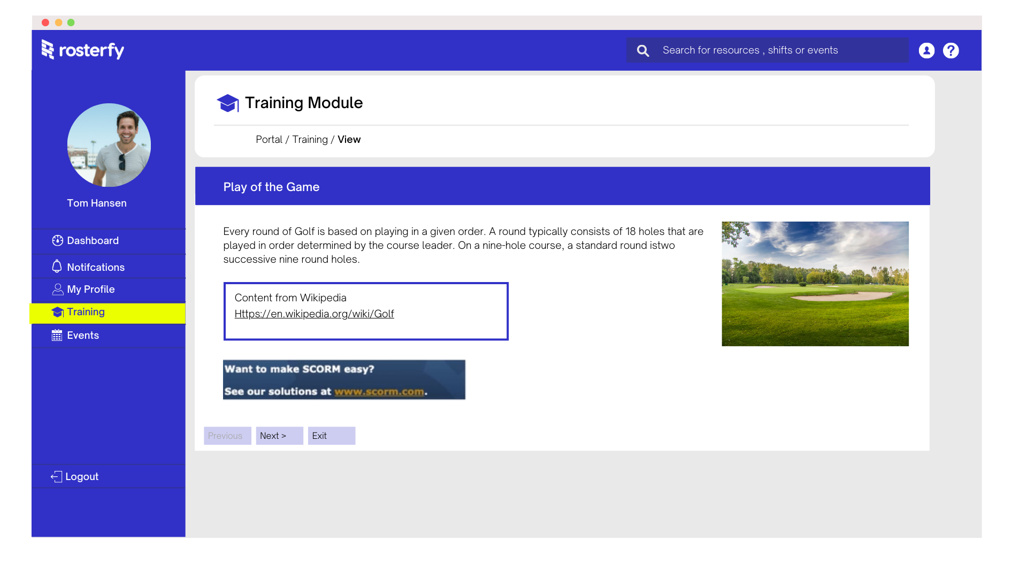
Task: Click the Training Module title text
Action: click(x=304, y=103)
